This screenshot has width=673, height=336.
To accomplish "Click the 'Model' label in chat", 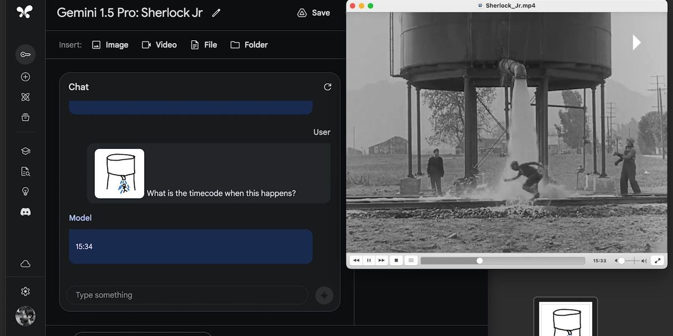I will pyautogui.click(x=80, y=218).
